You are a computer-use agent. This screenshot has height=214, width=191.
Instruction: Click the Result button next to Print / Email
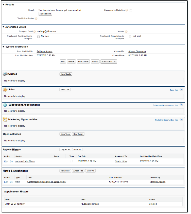(95, 61)
